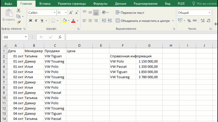
Task: Switch to the Рецензирование tab
Action: (146, 4)
